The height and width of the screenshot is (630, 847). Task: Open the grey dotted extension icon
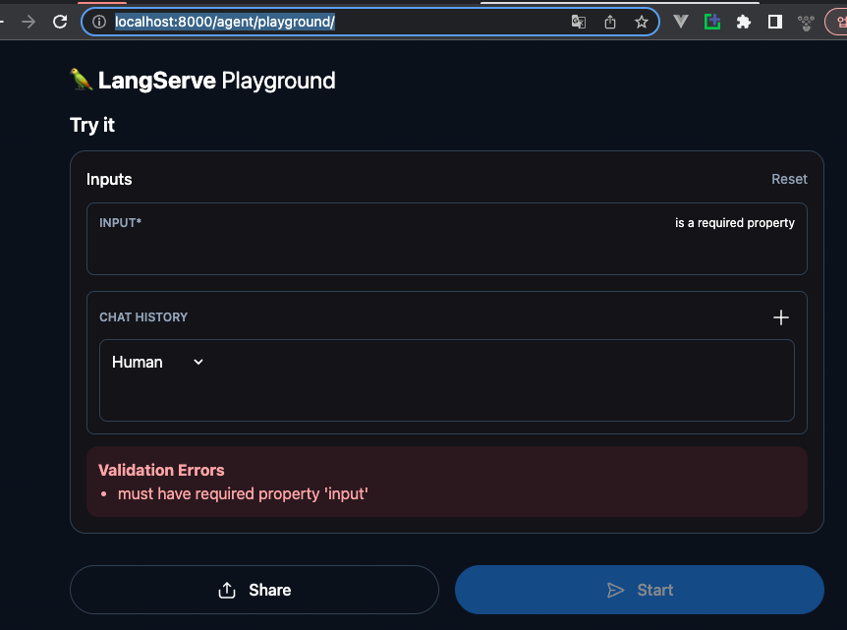click(x=806, y=23)
